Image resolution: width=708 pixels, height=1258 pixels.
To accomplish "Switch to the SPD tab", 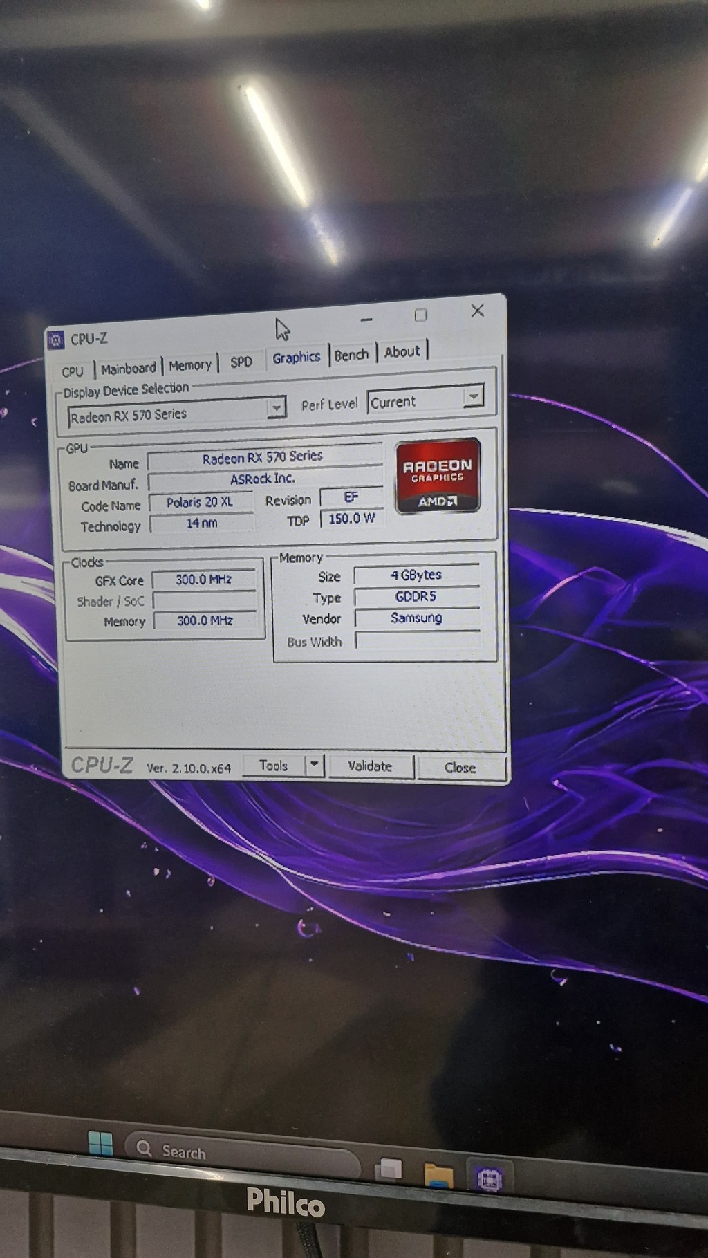I will 241,362.
